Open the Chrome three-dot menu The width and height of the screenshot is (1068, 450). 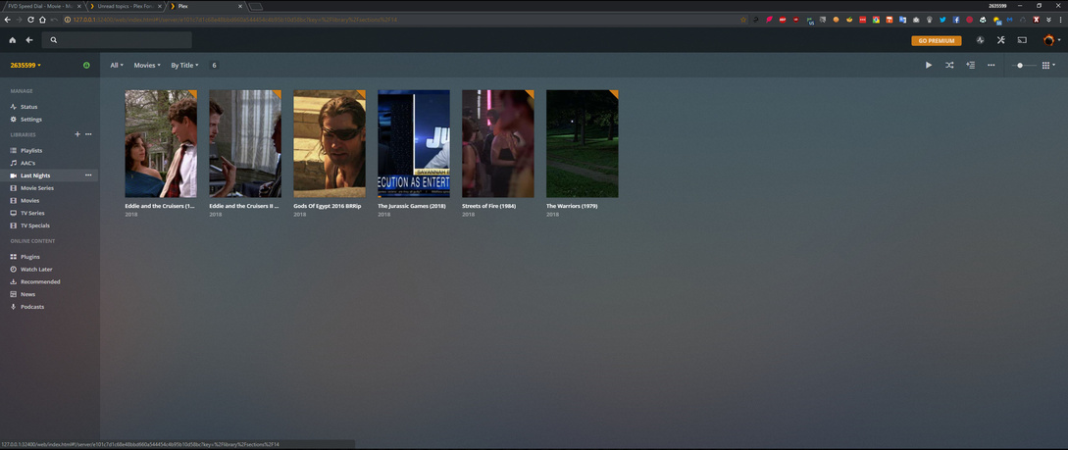[x=1059, y=19]
